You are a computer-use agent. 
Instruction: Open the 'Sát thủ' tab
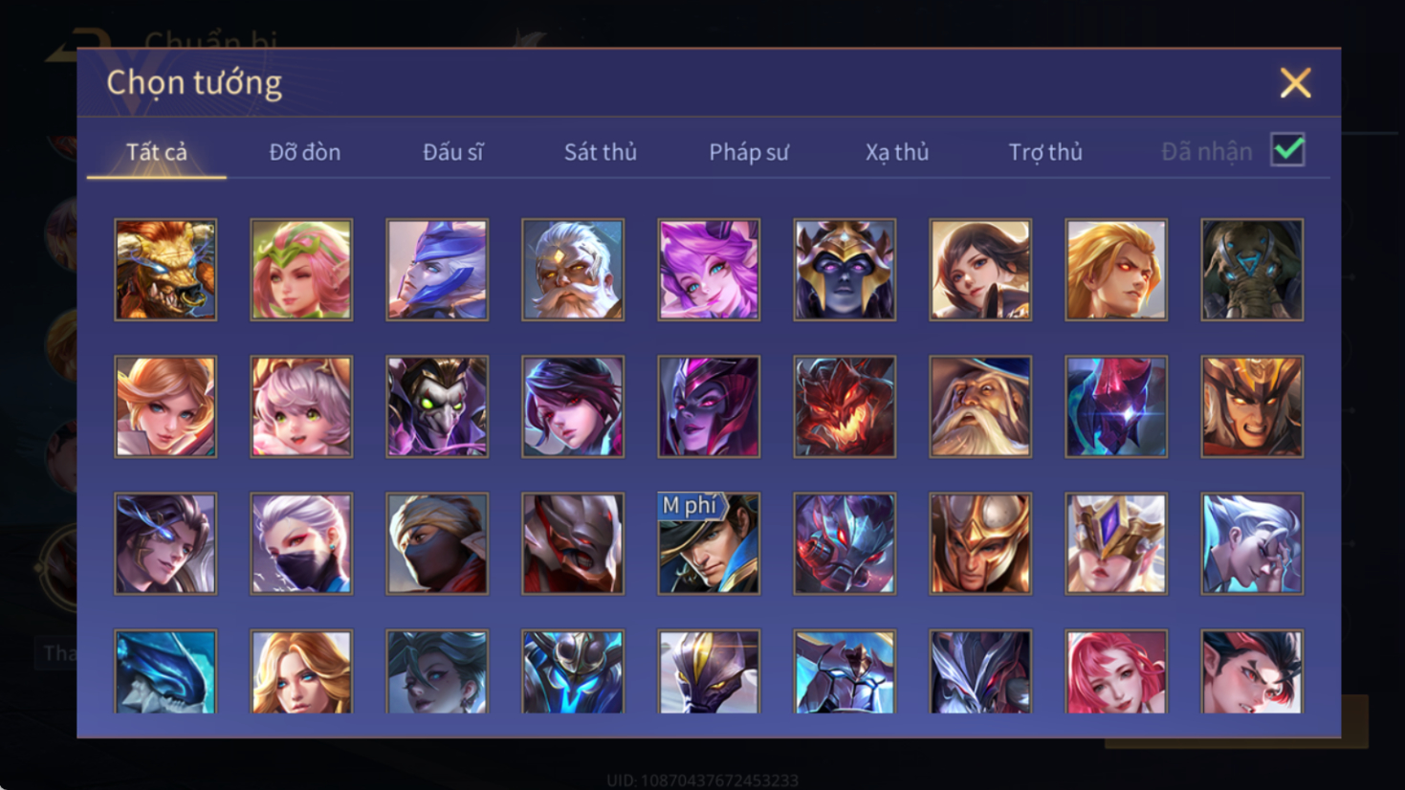tap(601, 152)
